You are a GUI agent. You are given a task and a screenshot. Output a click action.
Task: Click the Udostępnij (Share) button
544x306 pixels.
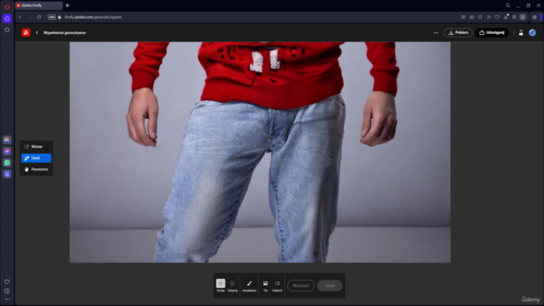pyautogui.click(x=491, y=32)
